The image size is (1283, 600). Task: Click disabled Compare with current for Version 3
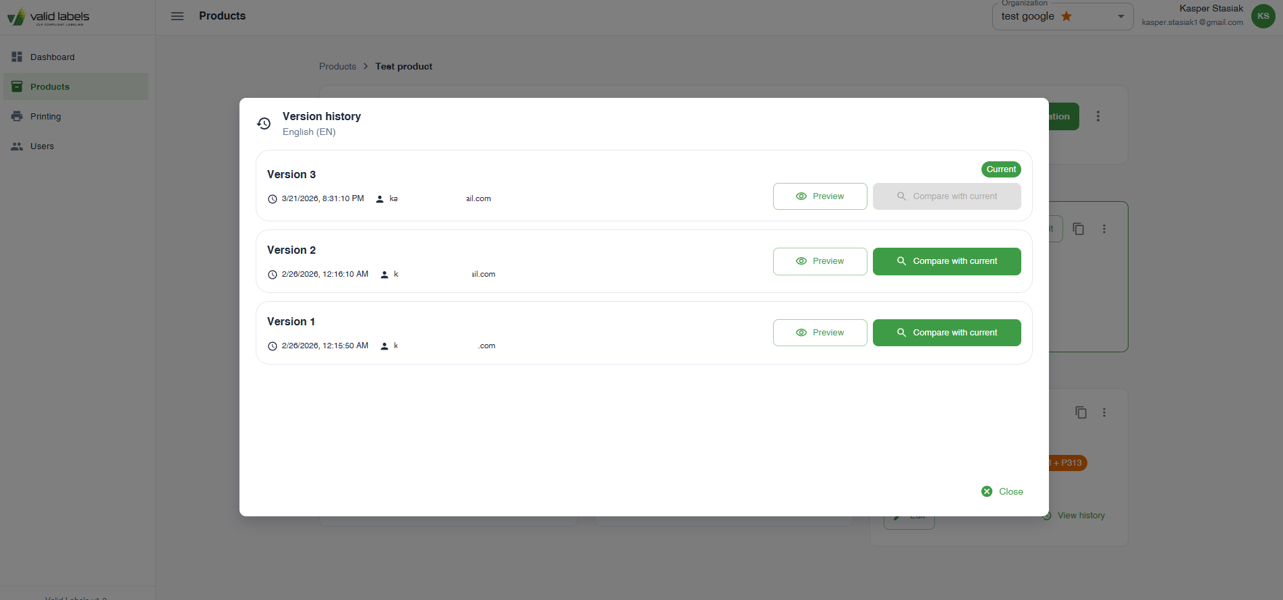(946, 196)
